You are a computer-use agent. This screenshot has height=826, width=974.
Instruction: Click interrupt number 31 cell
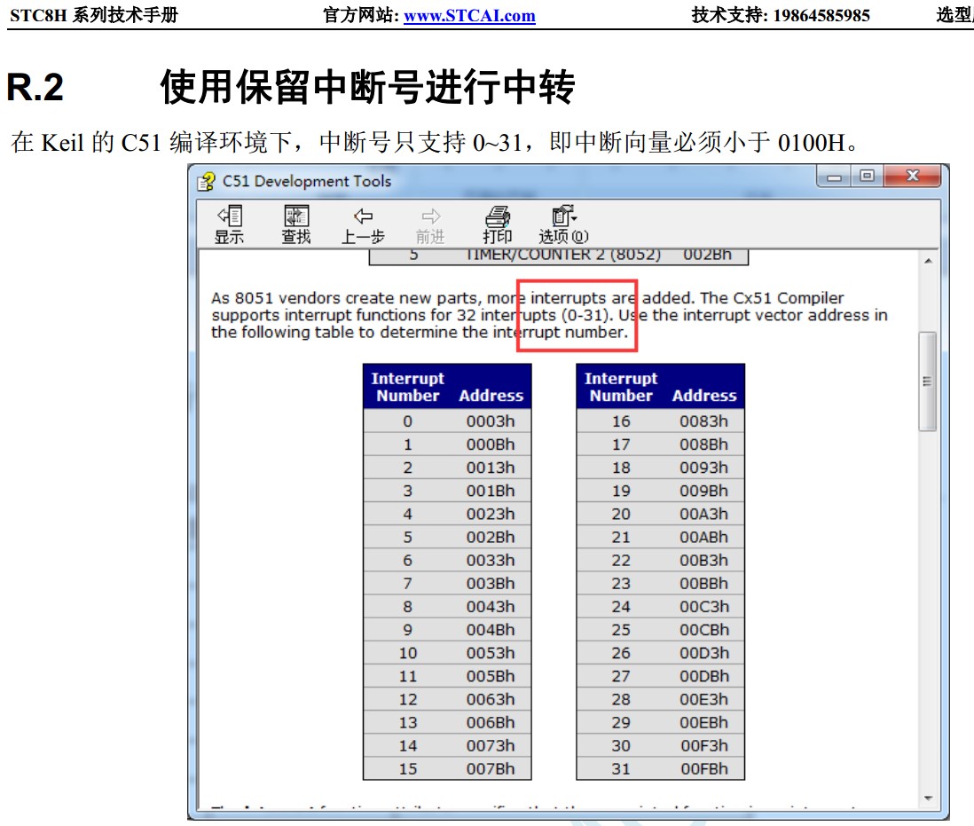point(621,769)
